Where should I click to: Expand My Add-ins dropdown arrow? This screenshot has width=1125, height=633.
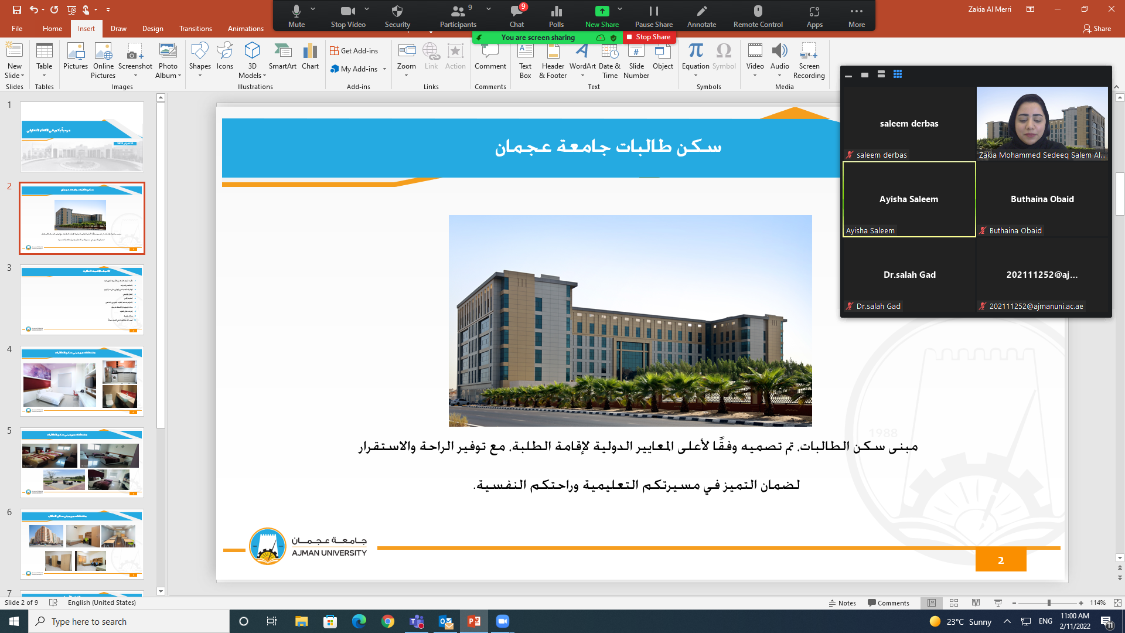coord(385,69)
